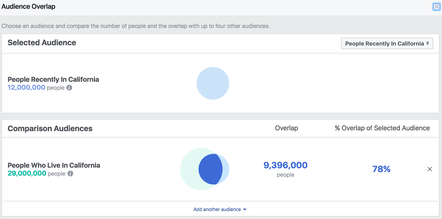This screenshot has height=219, width=442.
Task: Click the 29,000,000 audience size number
Action: coord(27,173)
